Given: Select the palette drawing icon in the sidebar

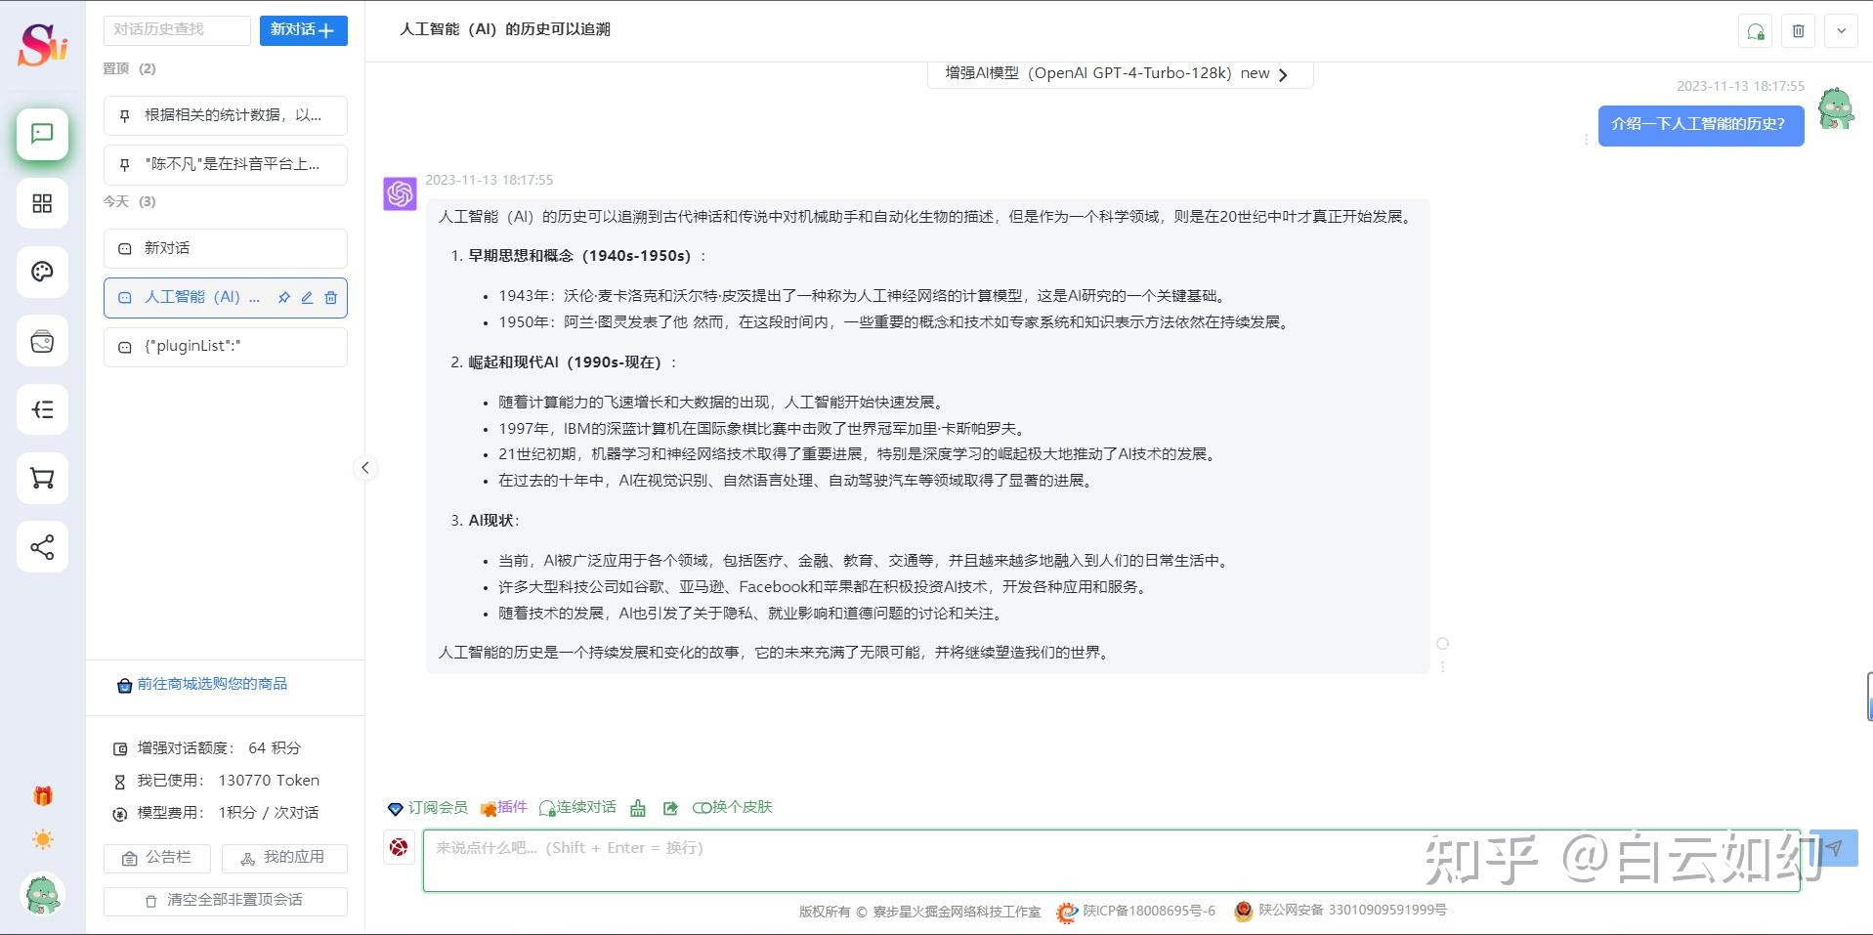Looking at the screenshot, I should click(x=42, y=273).
